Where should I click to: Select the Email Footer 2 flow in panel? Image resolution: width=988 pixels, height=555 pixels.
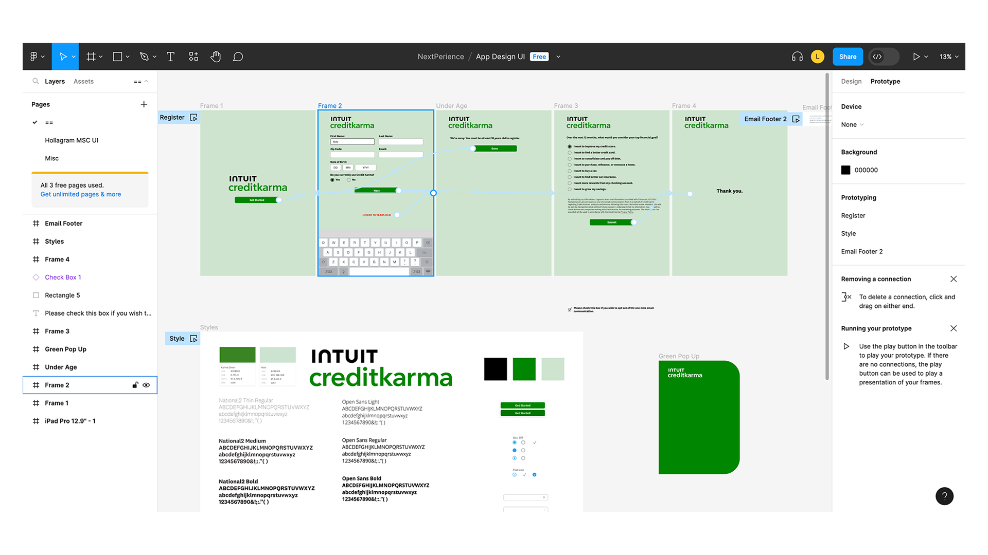[861, 251]
